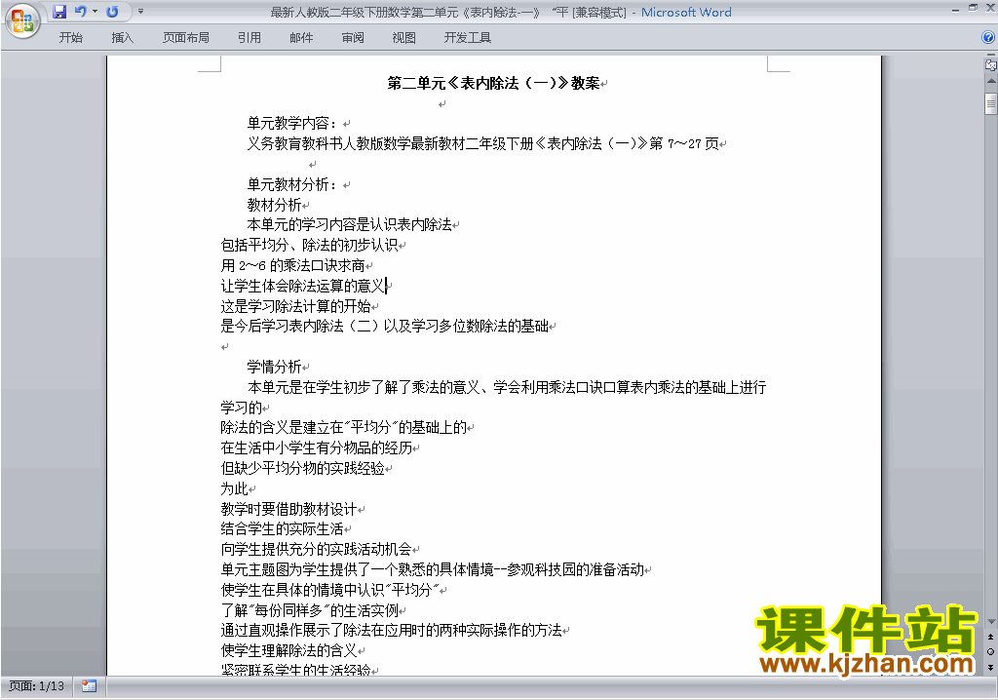Image resolution: width=998 pixels, height=700 pixels.
Task: Click the vertical scrollbar thumb
Action: pyautogui.click(x=991, y=103)
